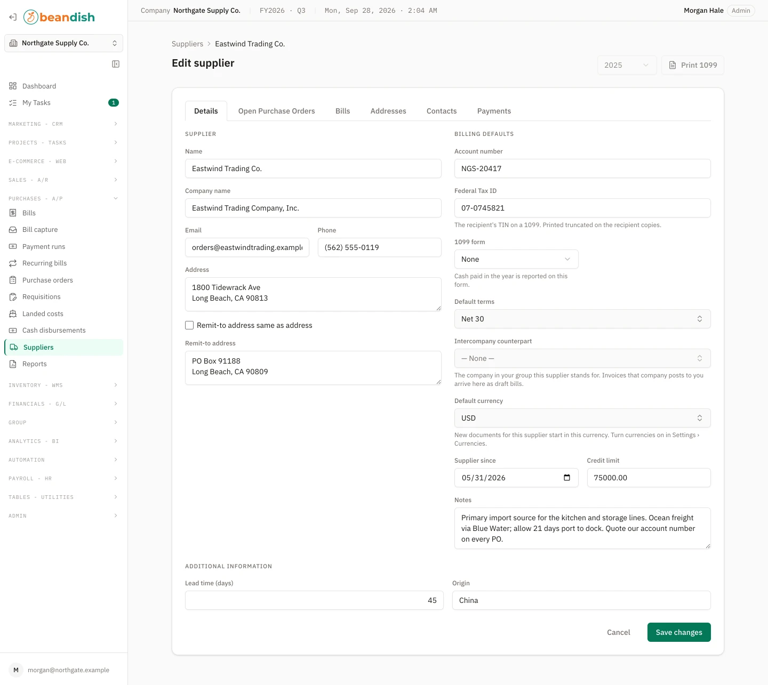768x685 pixels.
Task: Click into Federal Tax ID field
Action: [x=582, y=208]
